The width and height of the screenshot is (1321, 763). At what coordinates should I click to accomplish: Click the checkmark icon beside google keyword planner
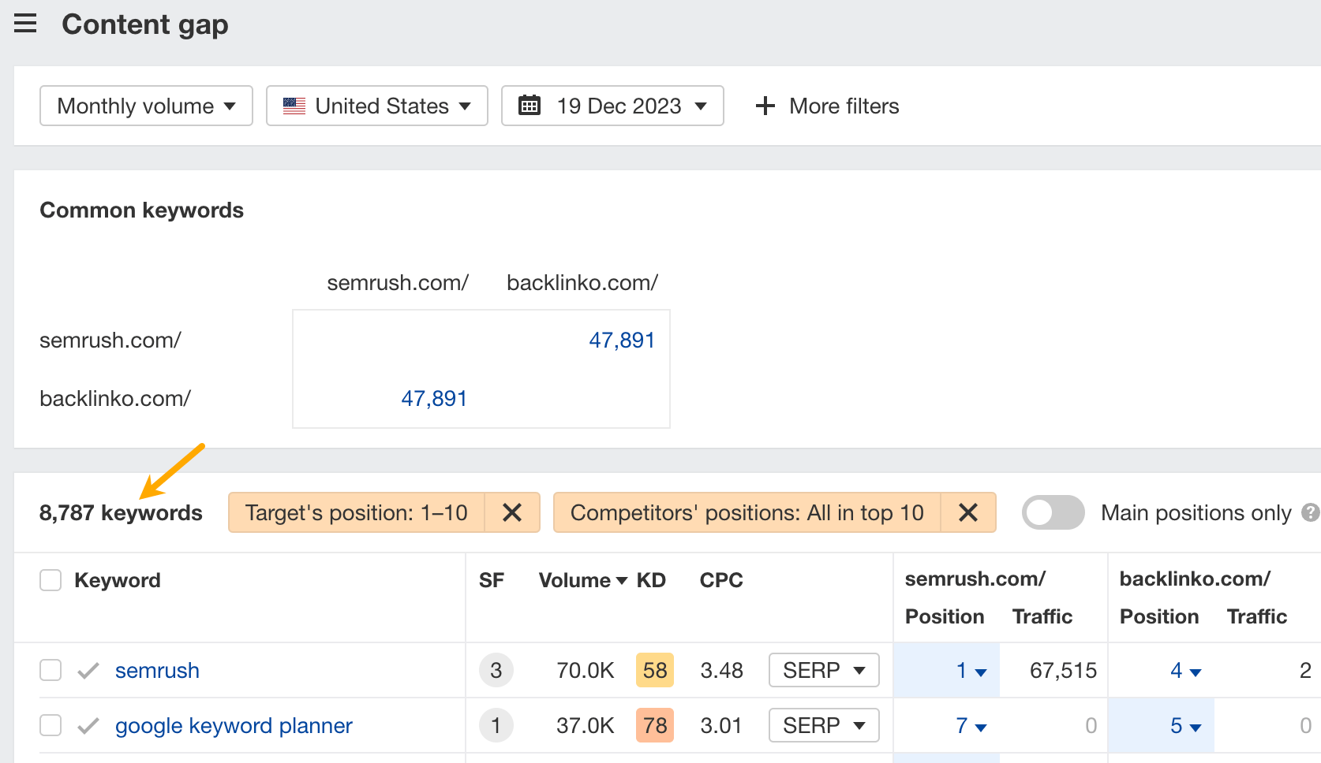click(x=88, y=725)
